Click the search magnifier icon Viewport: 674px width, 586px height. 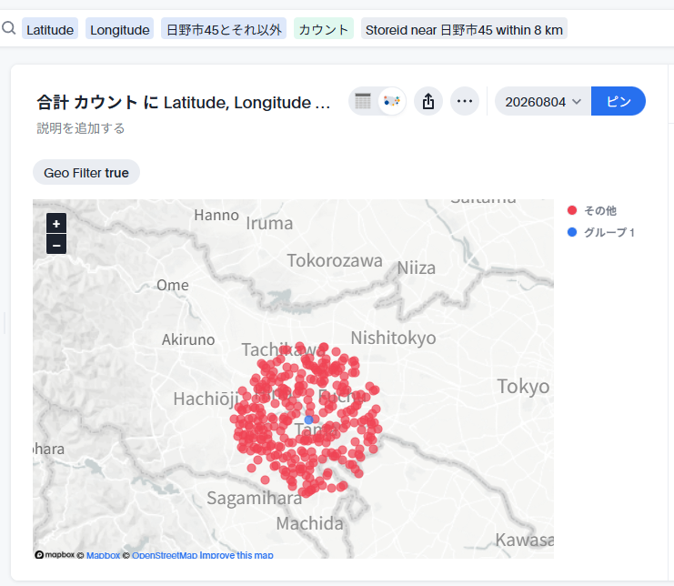[8, 28]
